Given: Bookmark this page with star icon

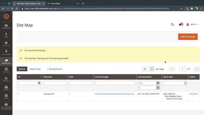Looking at the screenshot, I should (181, 9).
